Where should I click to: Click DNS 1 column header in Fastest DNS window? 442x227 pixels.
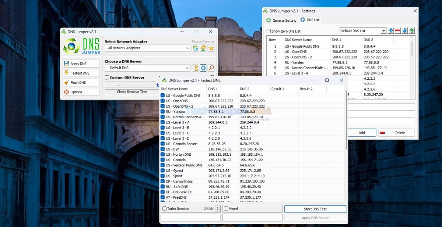pyautogui.click(x=222, y=89)
